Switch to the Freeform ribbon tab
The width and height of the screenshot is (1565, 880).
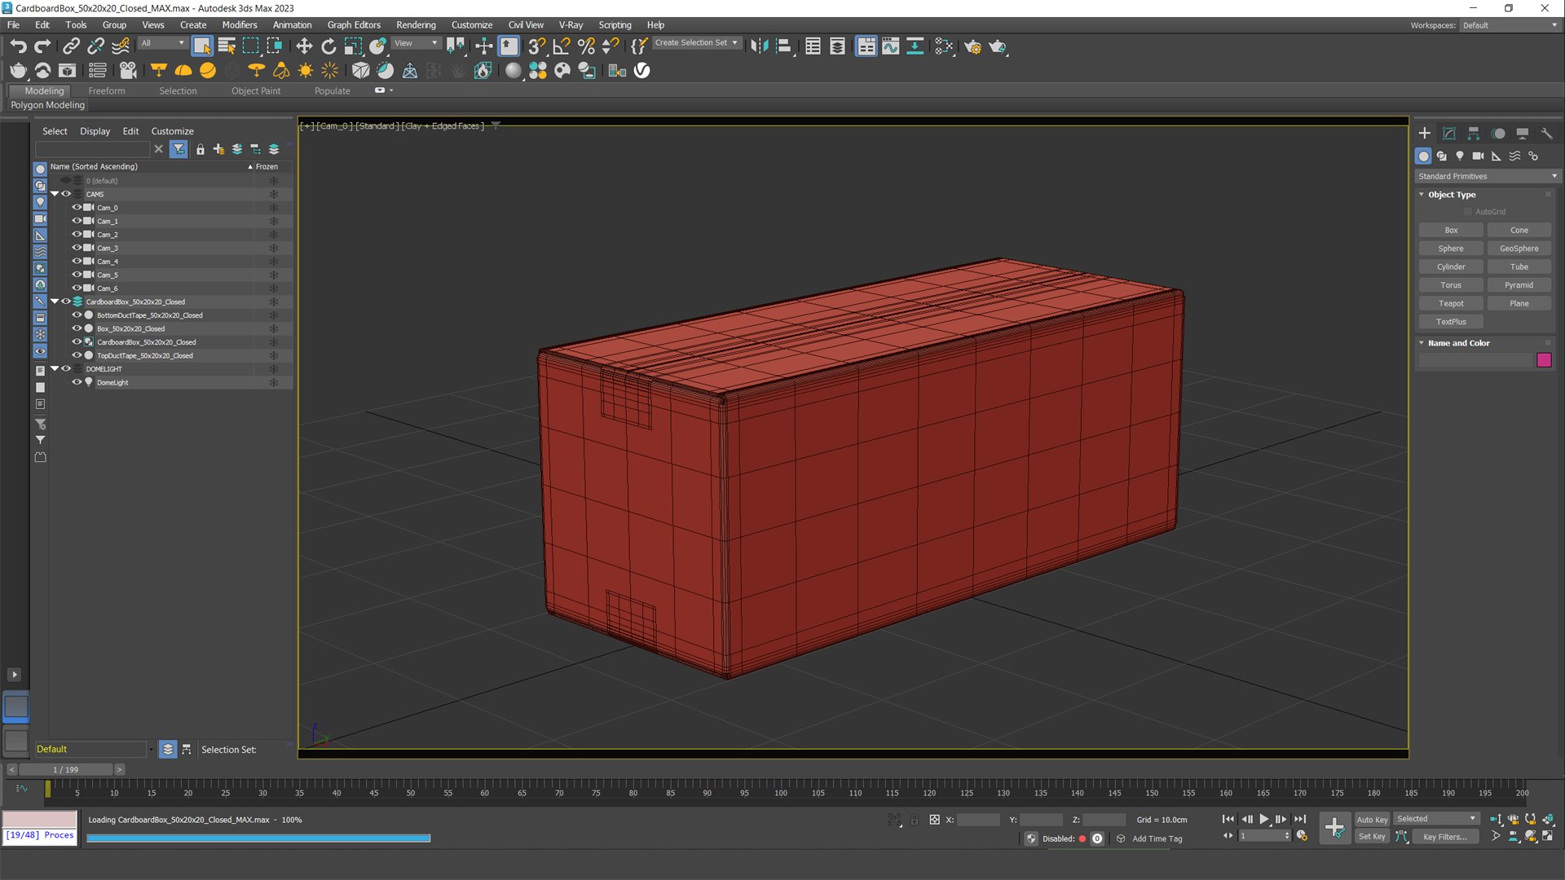[107, 91]
